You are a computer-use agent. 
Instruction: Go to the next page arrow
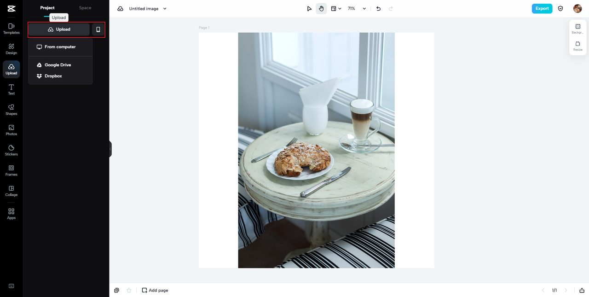[566, 291]
